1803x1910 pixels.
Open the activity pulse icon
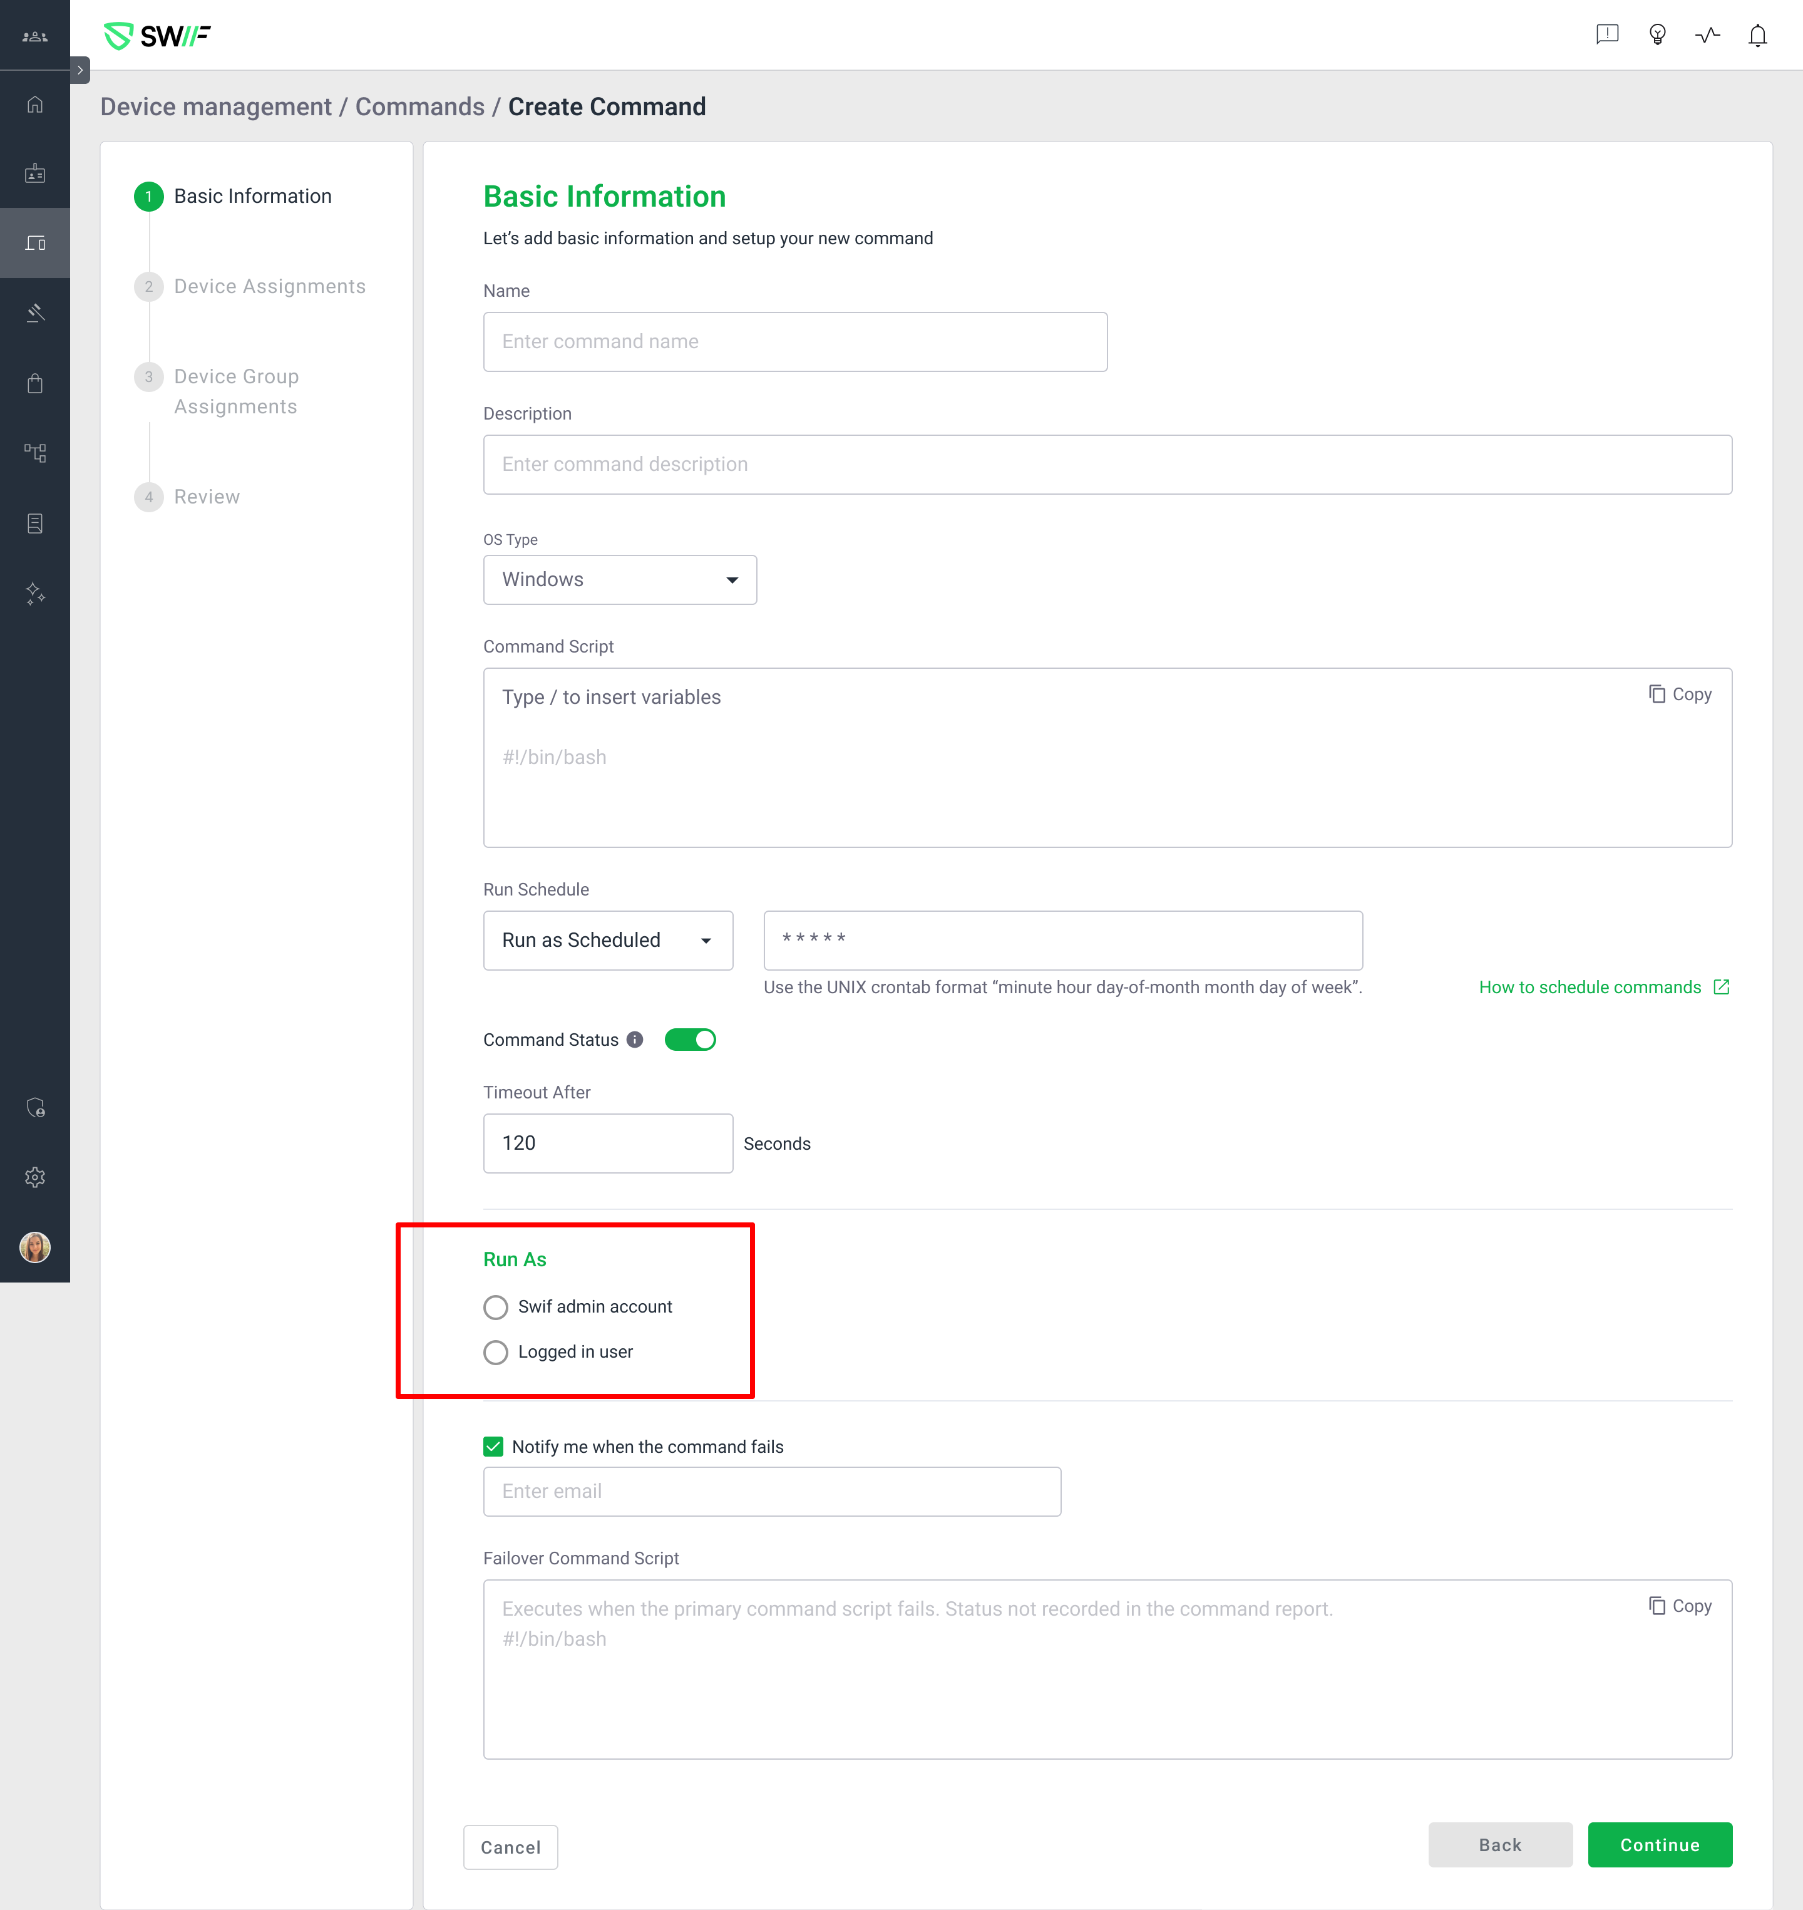pyautogui.click(x=1707, y=36)
